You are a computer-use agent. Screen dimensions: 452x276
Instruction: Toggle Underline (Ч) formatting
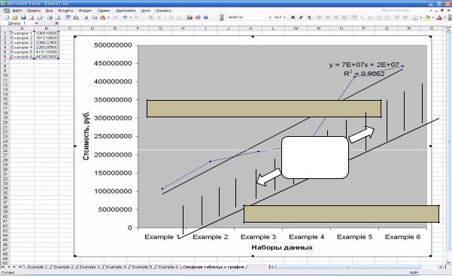(309, 17)
